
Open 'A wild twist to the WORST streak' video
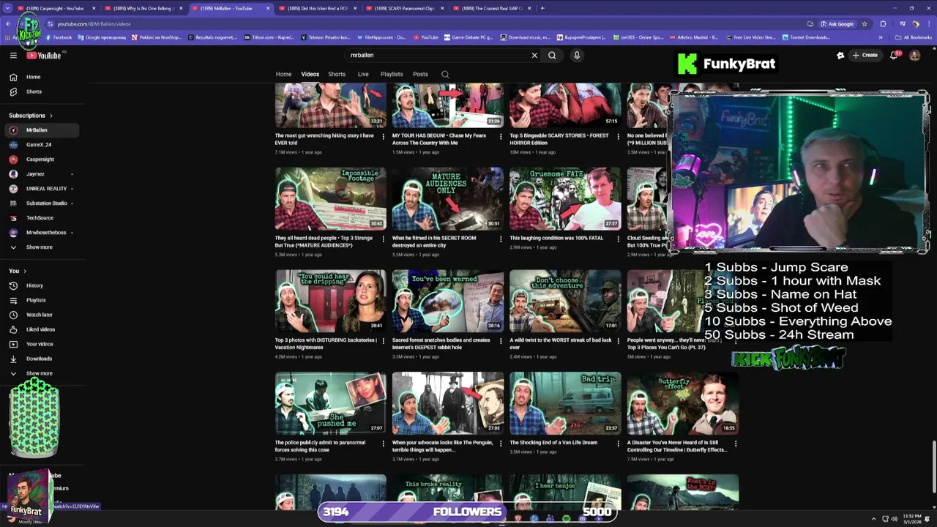click(561, 344)
